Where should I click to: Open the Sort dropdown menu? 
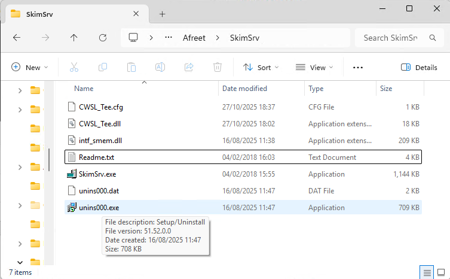click(261, 68)
